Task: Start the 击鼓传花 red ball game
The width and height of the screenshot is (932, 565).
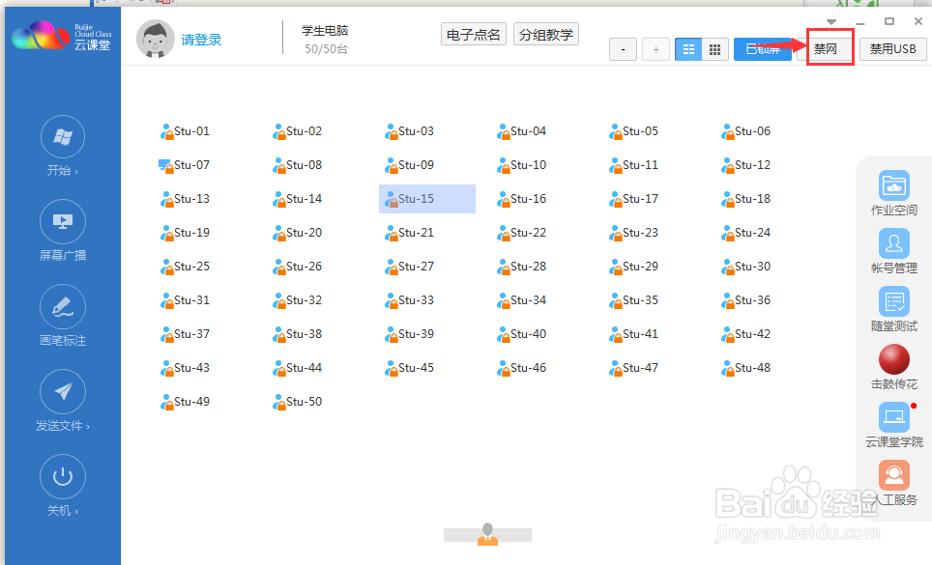Action: pos(894,359)
